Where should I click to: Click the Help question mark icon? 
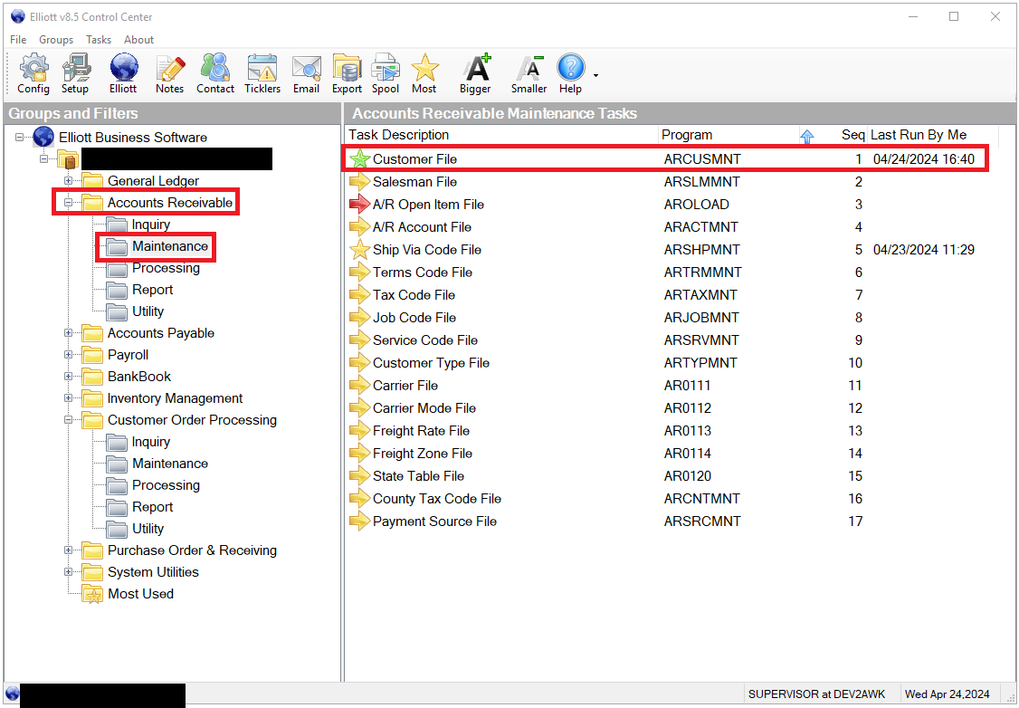571,73
